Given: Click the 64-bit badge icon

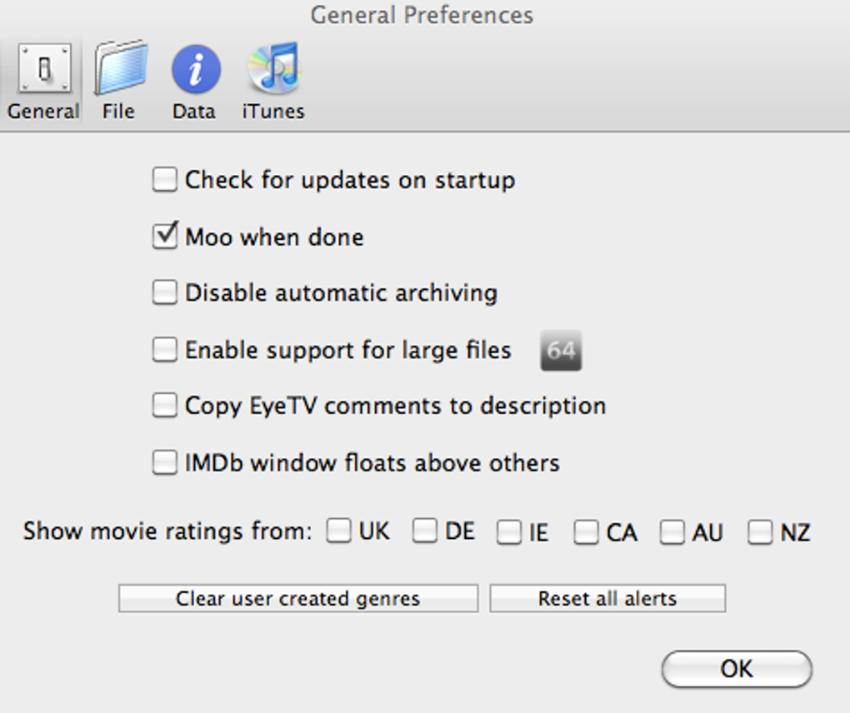Looking at the screenshot, I should tap(561, 351).
